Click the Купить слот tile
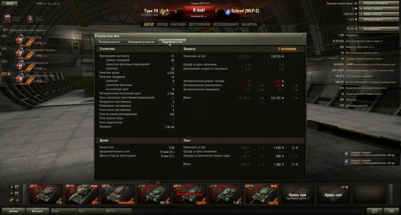 pos(333,194)
